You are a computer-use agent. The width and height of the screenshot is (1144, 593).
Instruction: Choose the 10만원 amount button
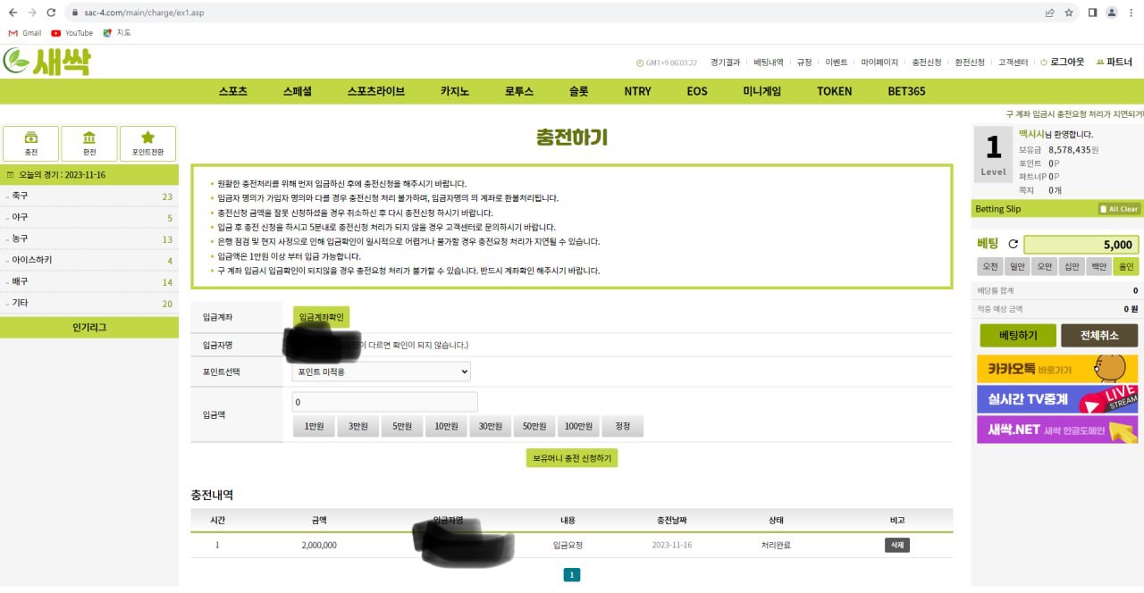pos(446,427)
